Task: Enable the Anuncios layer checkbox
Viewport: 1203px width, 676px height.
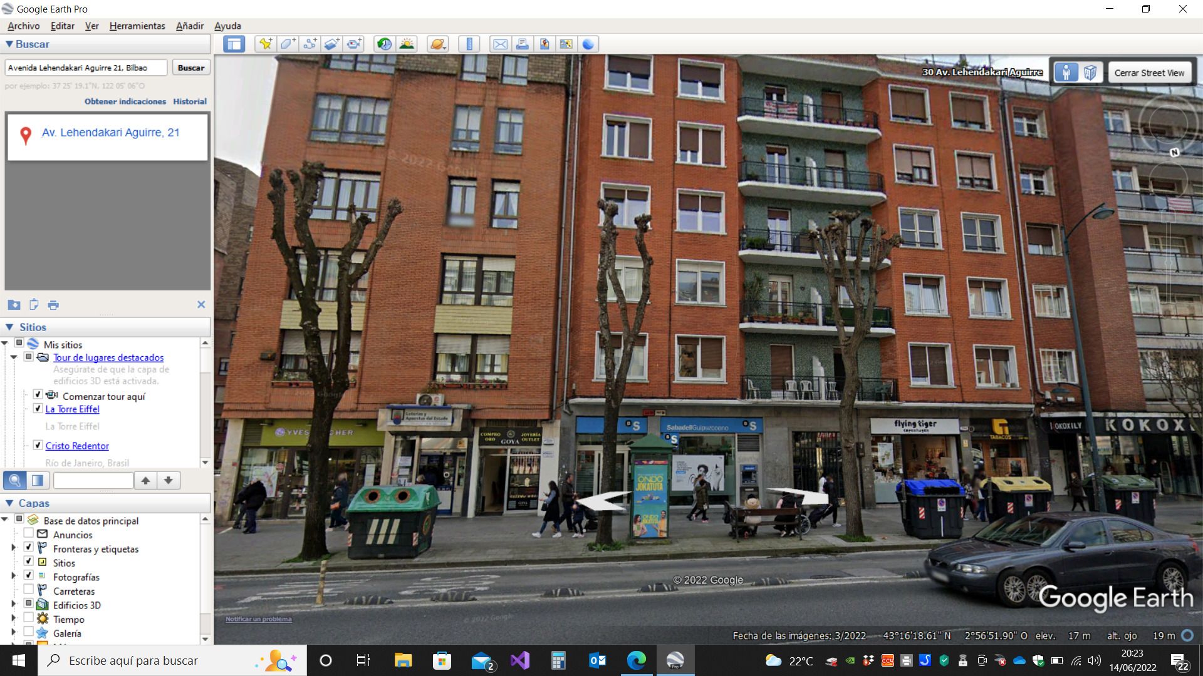Action: [28, 533]
